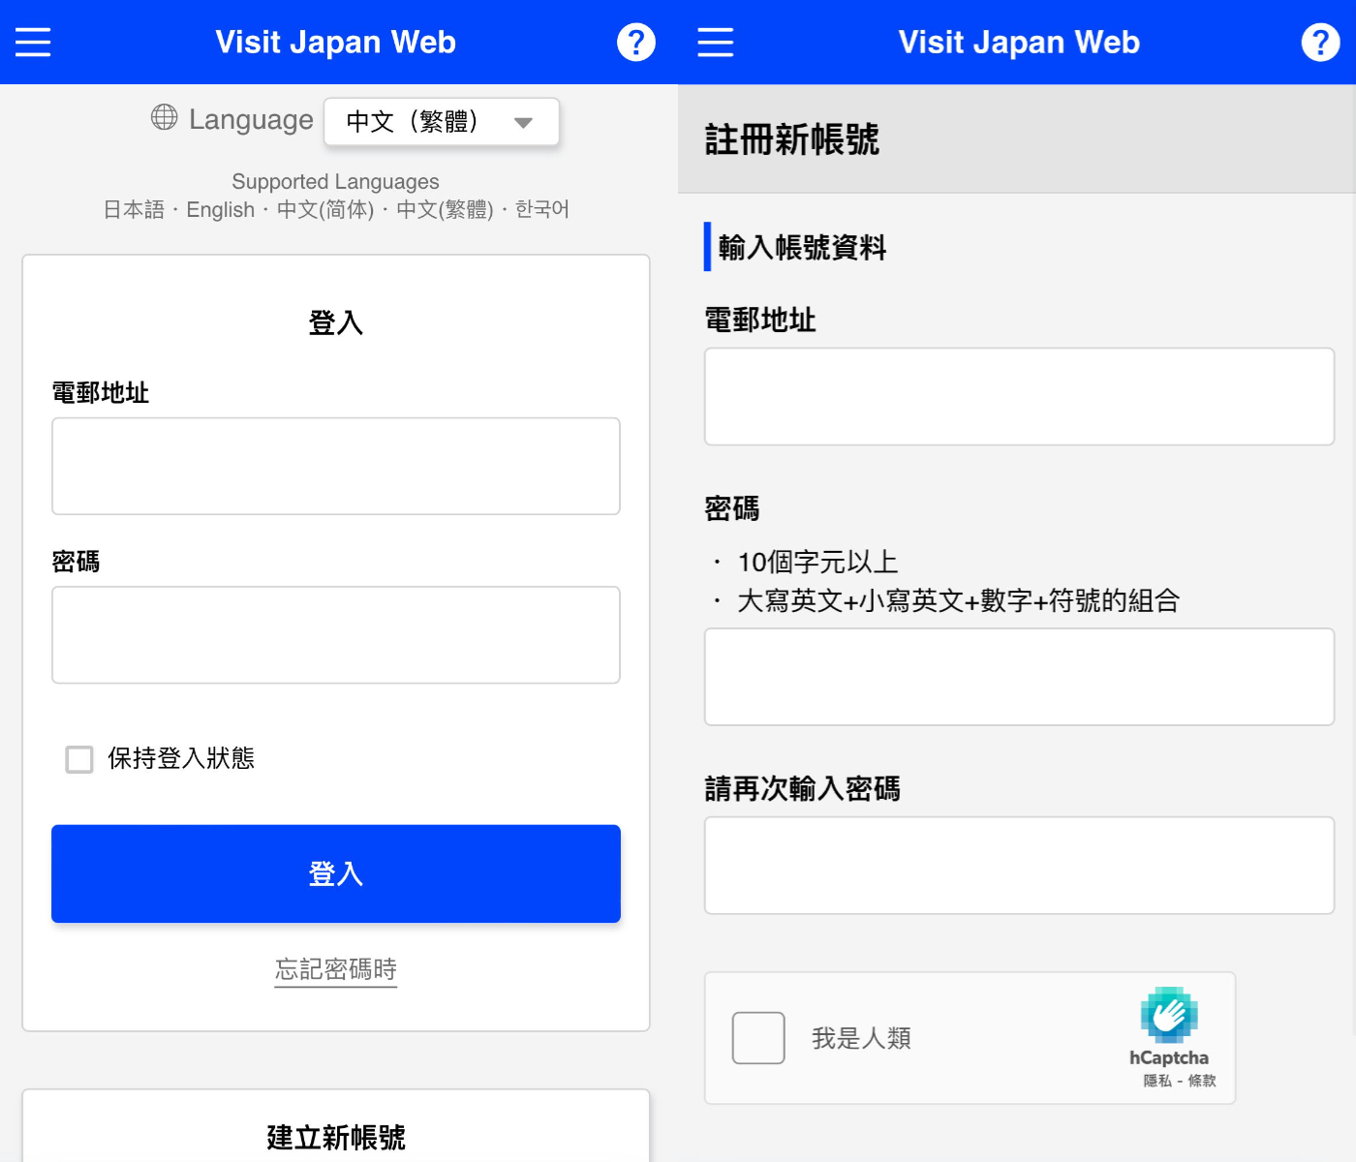Image resolution: width=1356 pixels, height=1162 pixels.
Task: Click the 請再次輸入密碼 field label
Action: coord(803,788)
